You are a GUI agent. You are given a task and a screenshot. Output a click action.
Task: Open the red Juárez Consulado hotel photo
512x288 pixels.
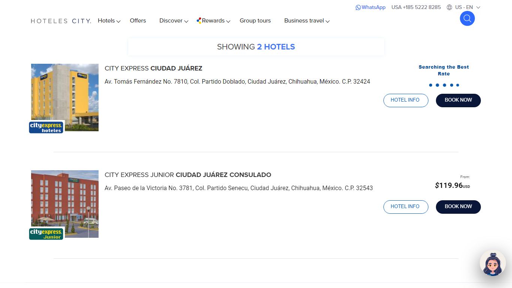[65, 204]
